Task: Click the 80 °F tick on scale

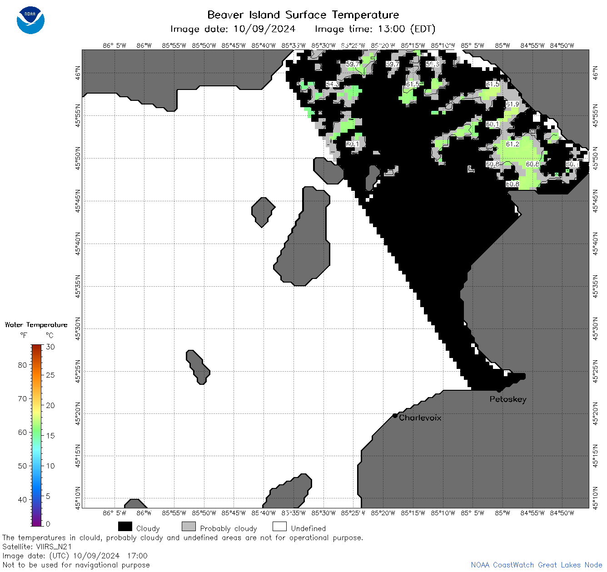Action: click(22, 365)
